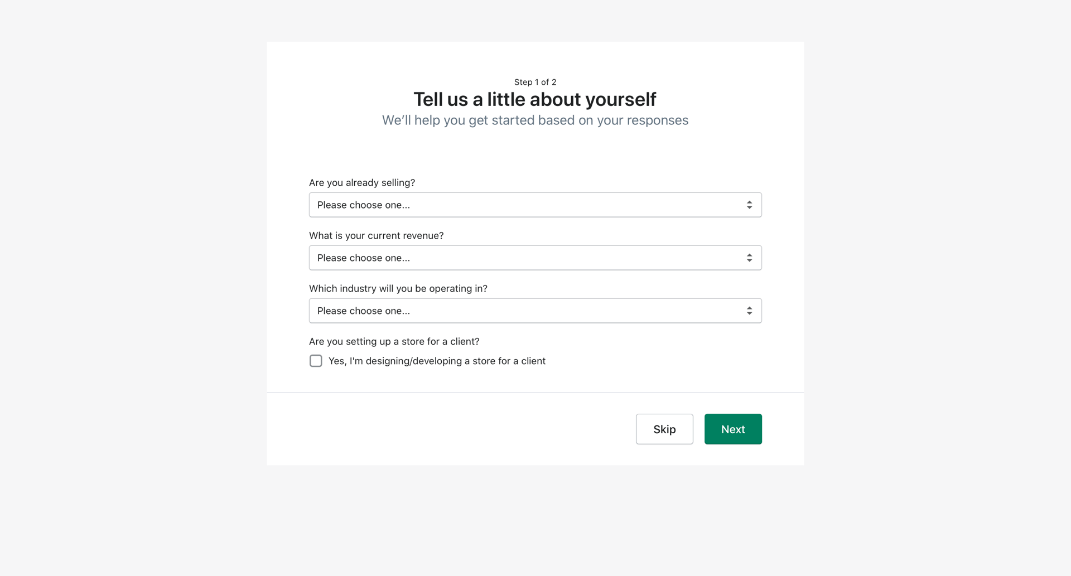This screenshot has width=1071, height=576.
Task: Select 'Please choose one...' under selling question
Action: pos(363,205)
